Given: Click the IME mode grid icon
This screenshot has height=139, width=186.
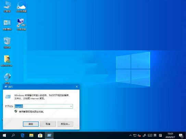Looking at the screenshot, I should [x=160, y=135].
